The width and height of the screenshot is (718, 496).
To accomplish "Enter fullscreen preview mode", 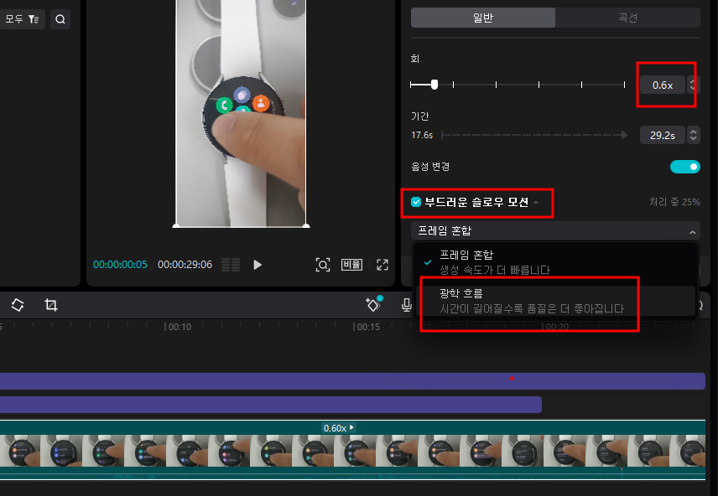I will [x=382, y=265].
